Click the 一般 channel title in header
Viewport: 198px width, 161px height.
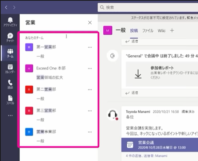point(120,30)
